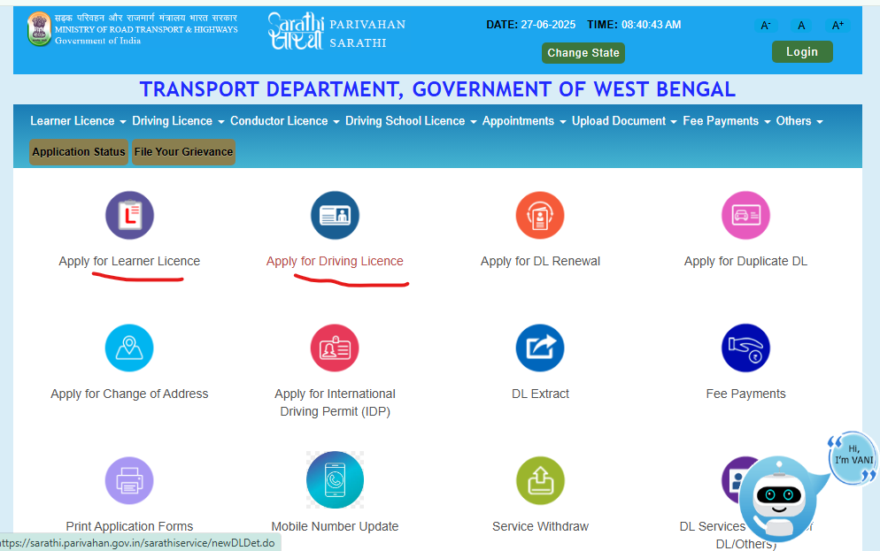The image size is (880, 551).
Task: Click File Your Grievance button
Action: (183, 152)
